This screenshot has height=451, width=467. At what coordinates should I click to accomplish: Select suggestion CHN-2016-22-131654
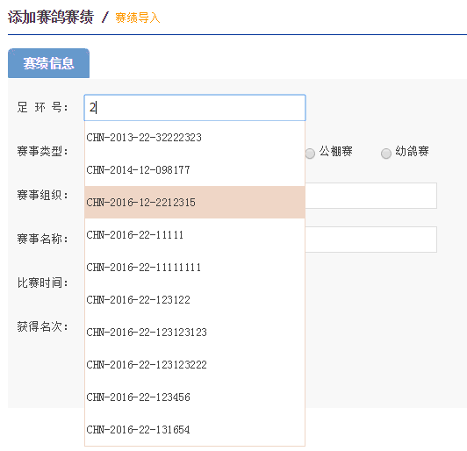coord(195,430)
